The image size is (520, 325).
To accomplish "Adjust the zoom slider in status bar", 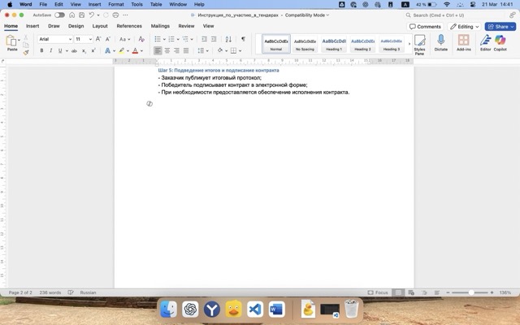I will pos(471,292).
